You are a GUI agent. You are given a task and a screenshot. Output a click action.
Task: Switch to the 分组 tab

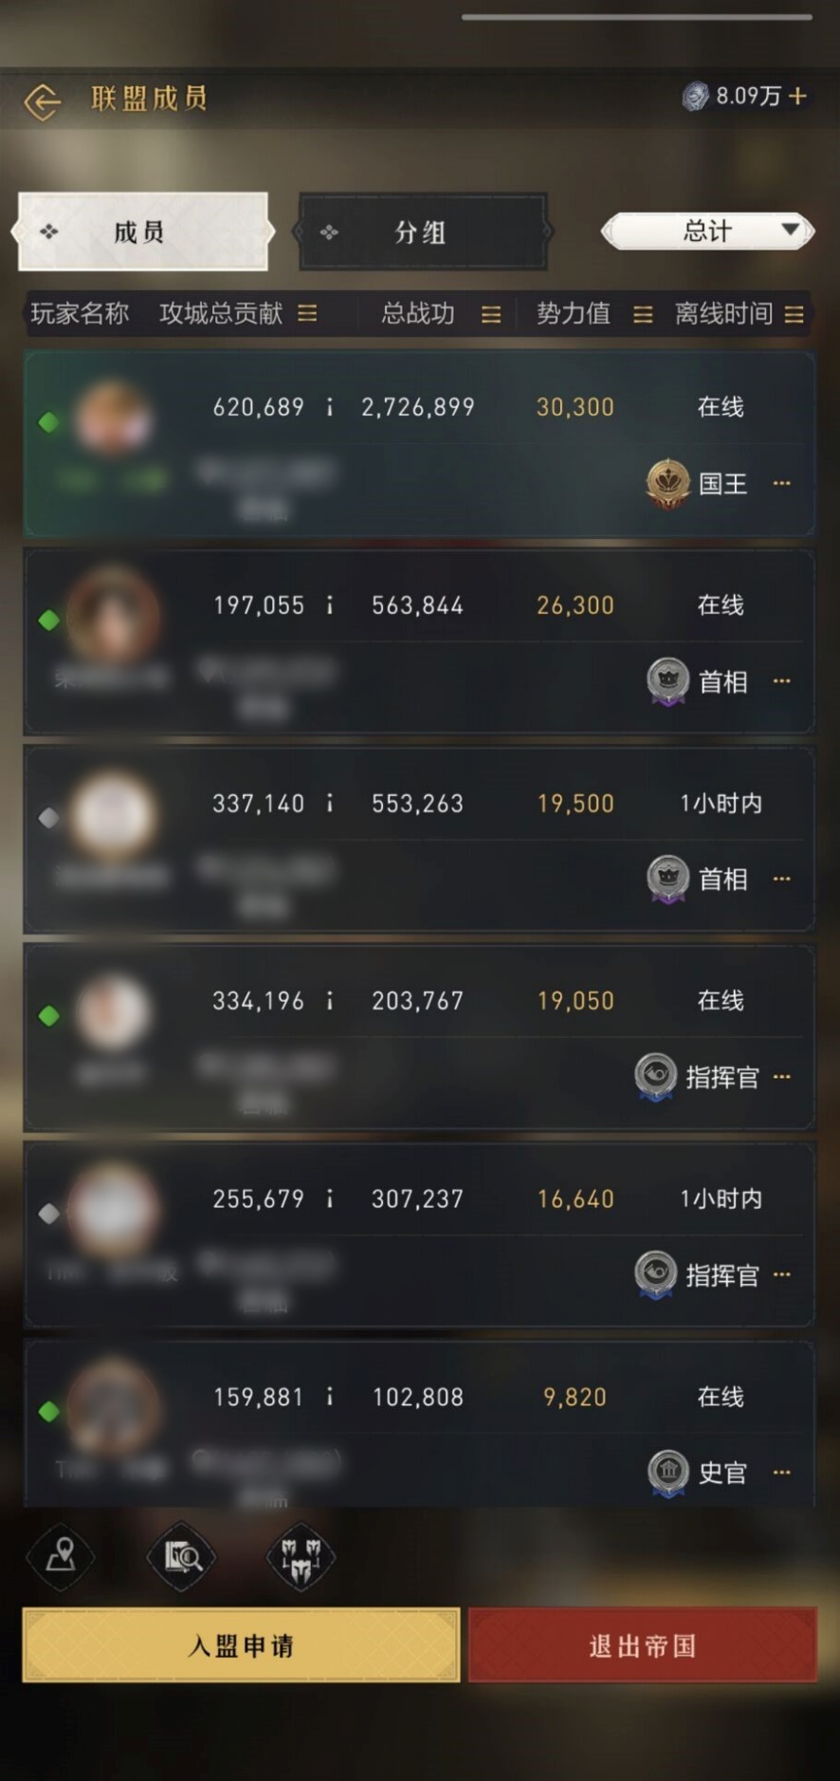[x=422, y=232]
